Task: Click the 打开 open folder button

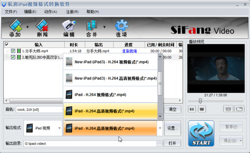Action: click(x=172, y=143)
